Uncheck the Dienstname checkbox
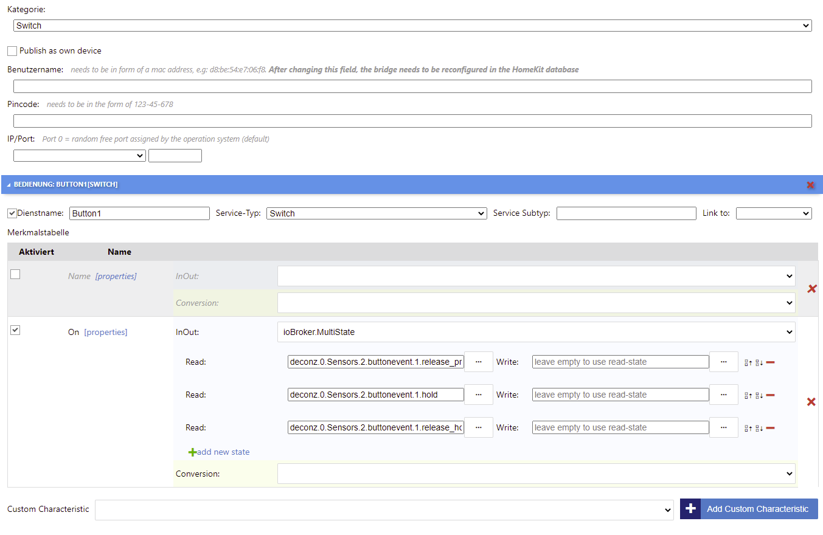The width and height of the screenshot is (823, 535). pyautogui.click(x=12, y=213)
